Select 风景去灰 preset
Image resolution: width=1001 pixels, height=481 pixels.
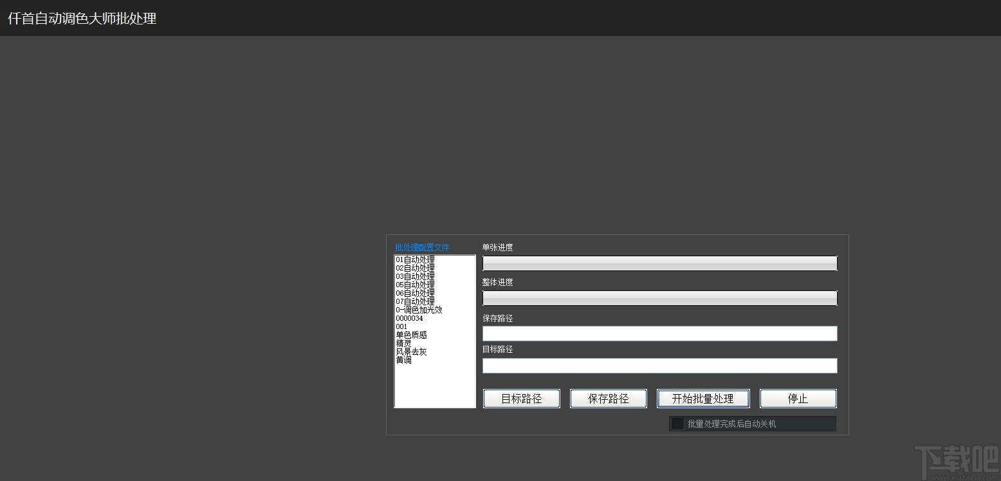411,352
